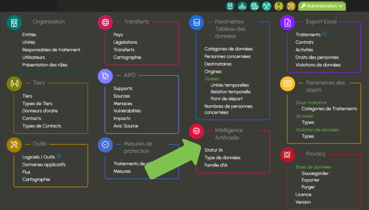Go to Utilisateurs under Organisation
This screenshot has height=210, width=369.
[x=33, y=57]
